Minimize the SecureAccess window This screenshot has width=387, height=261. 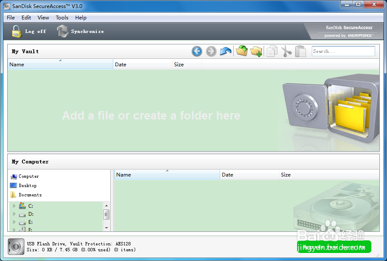click(347, 5)
